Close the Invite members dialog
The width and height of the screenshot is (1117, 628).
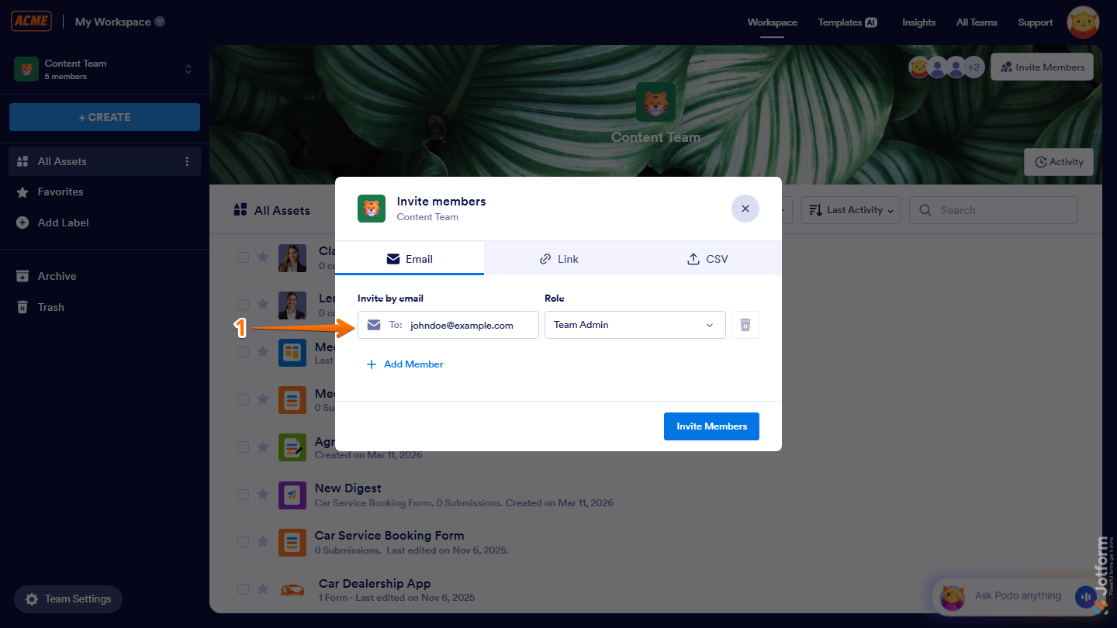(745, 209)
